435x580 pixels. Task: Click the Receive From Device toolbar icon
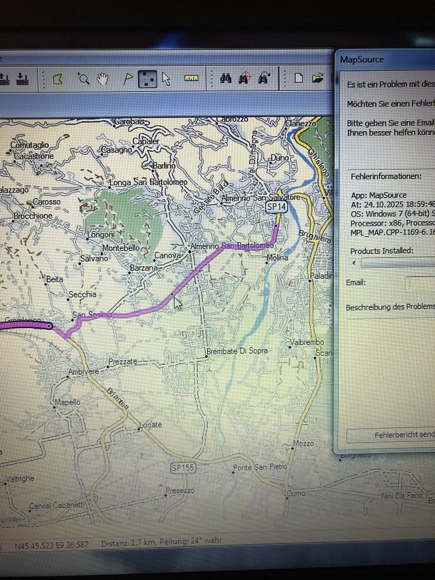pyautogui.click(x=23, y=78)
